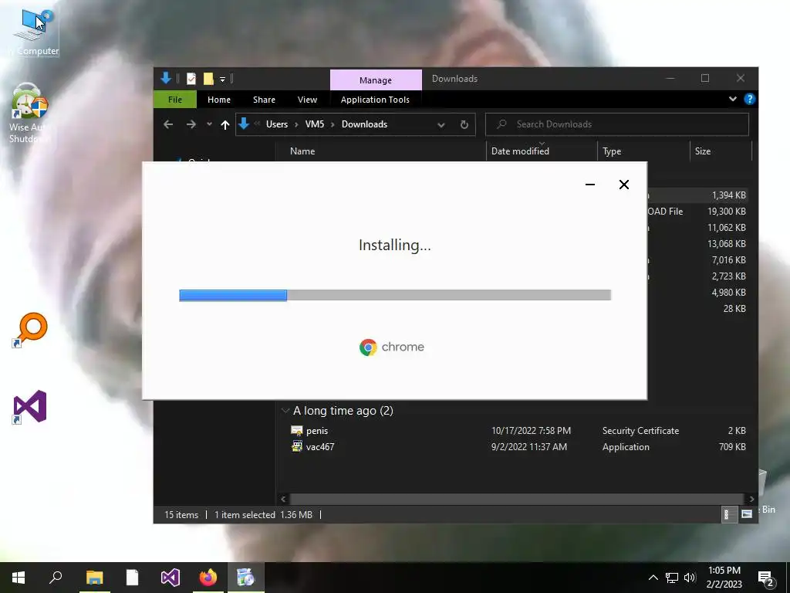This screenshot has width=790, height=593.
Task: Click the installer taskbar icon
Action: (x=246, y=578)
